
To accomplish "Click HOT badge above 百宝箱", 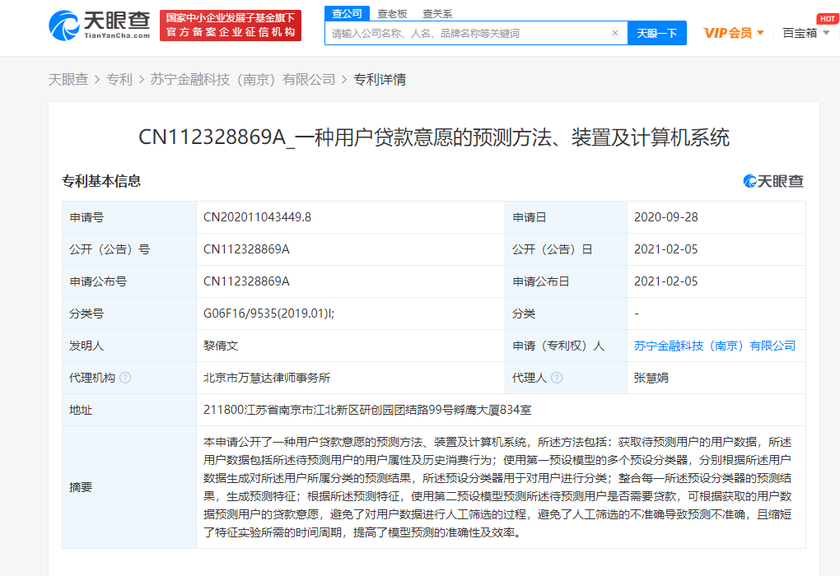I will pos(827,19).
